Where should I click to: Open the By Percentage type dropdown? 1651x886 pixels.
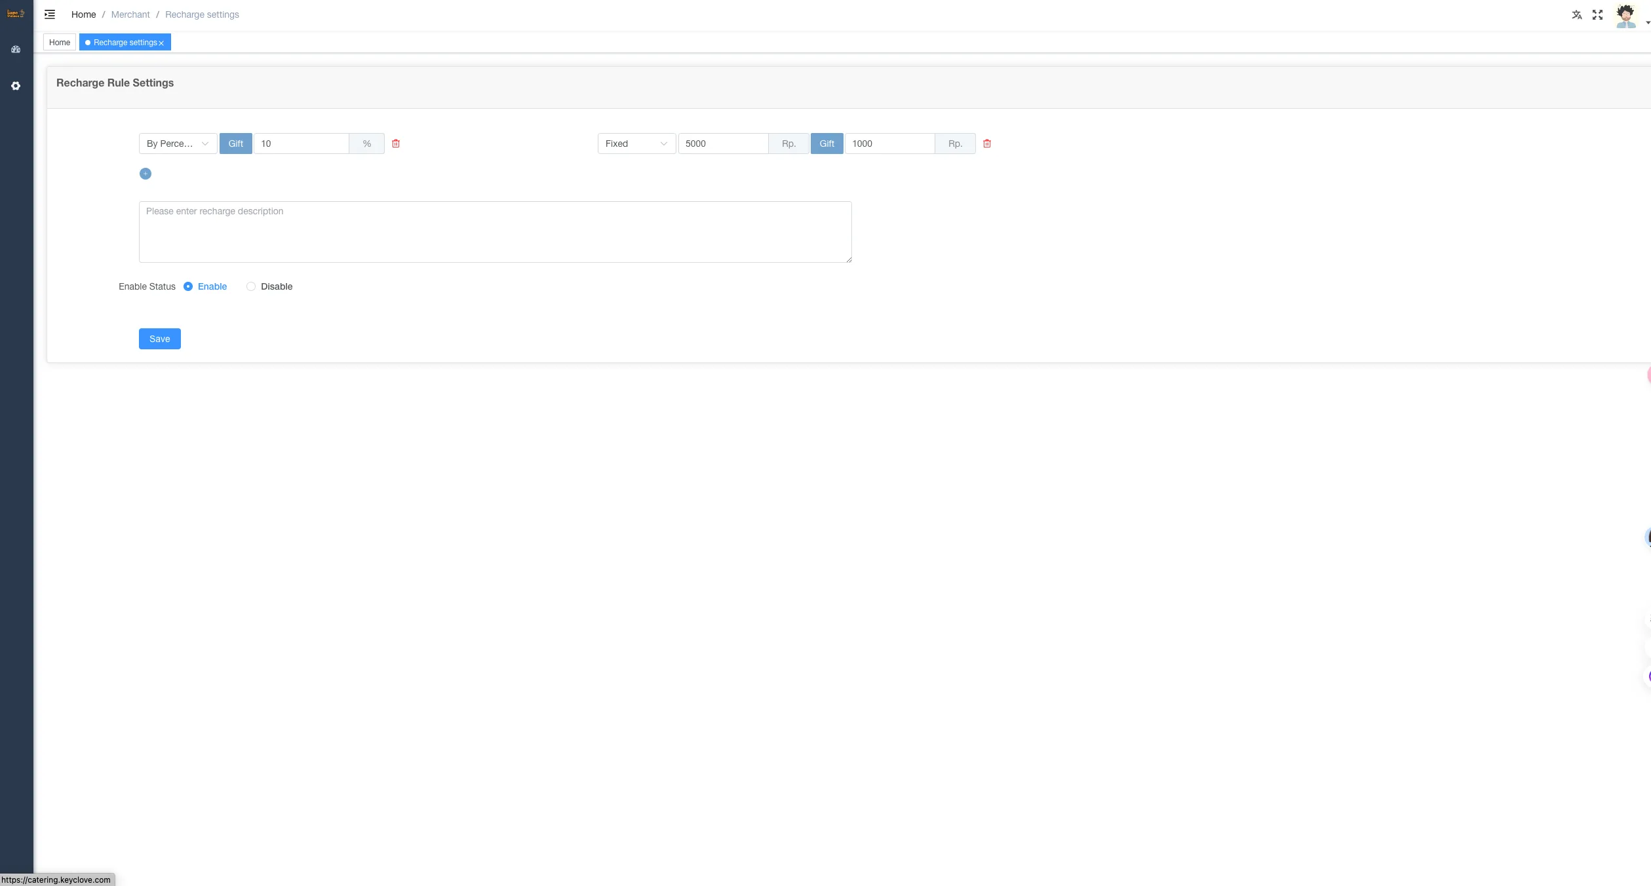pos(178,144)
